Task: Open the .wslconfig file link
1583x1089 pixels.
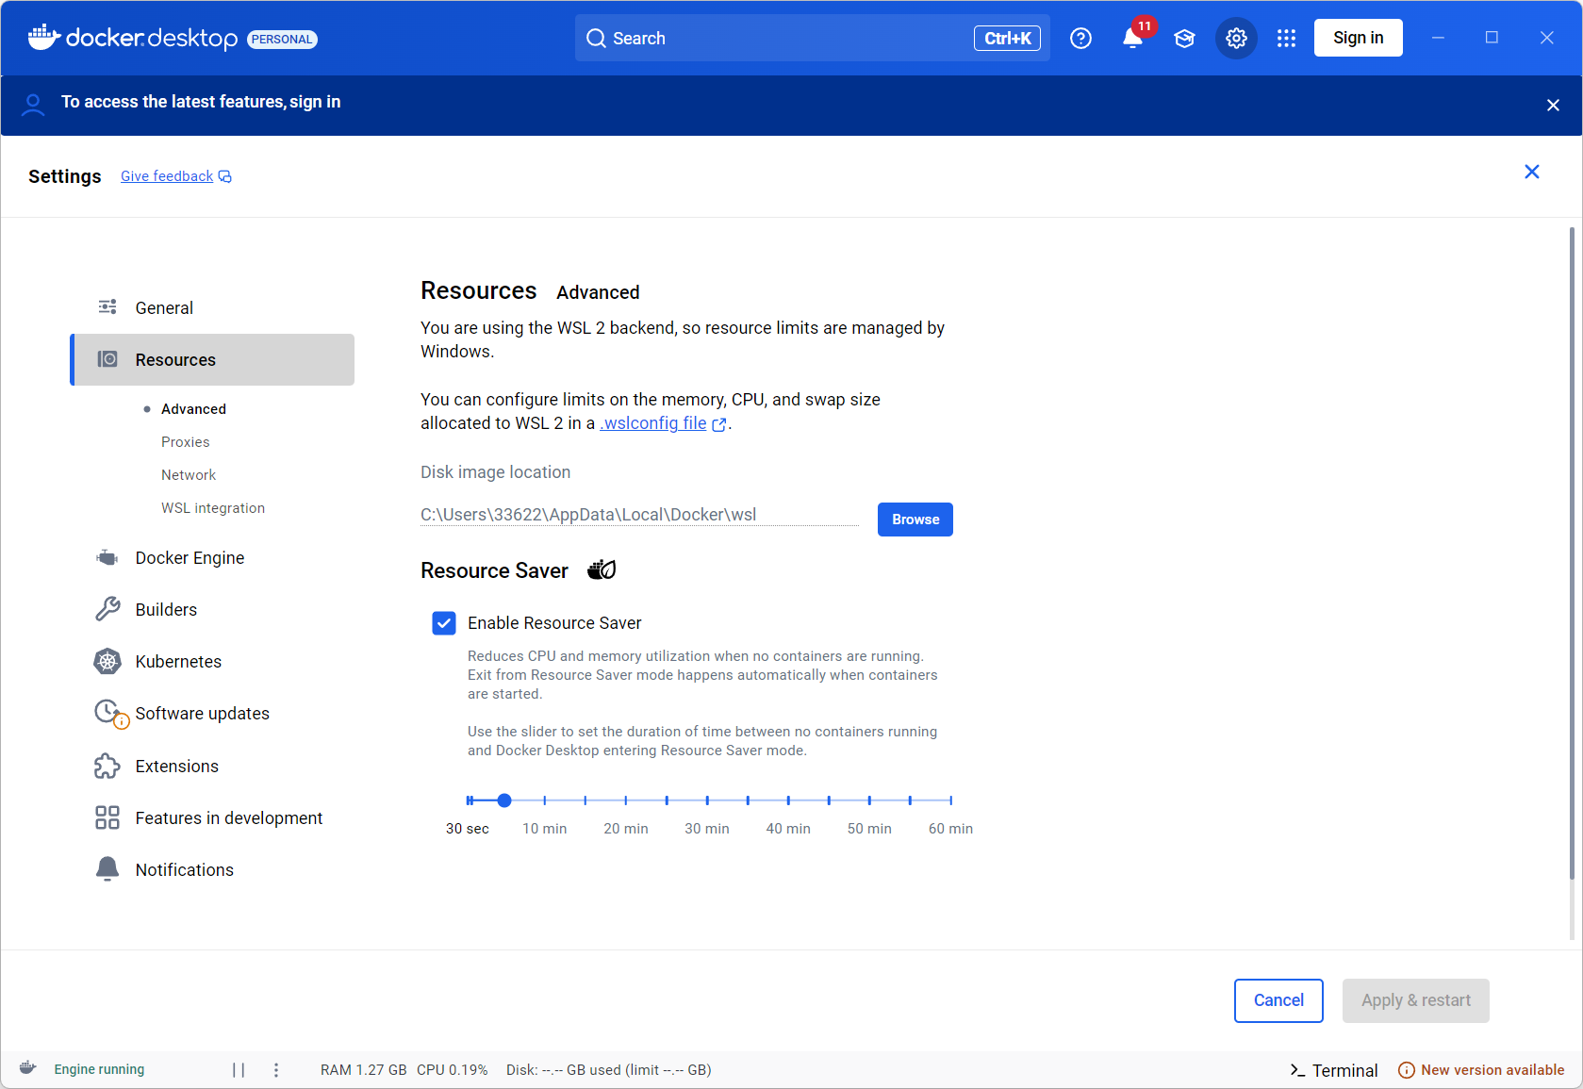Action: pyautogui.click(x=653, y=423)
